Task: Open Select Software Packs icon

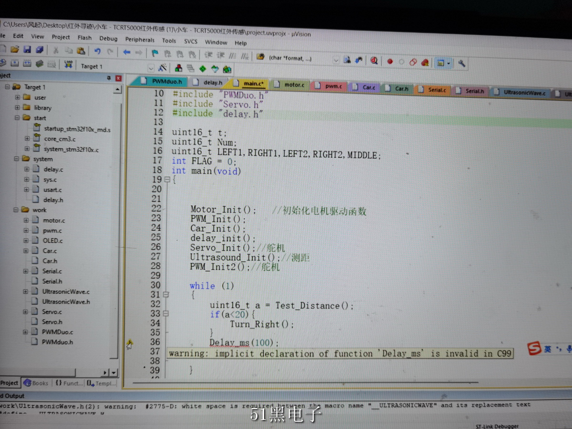Action: click(215, 69)
